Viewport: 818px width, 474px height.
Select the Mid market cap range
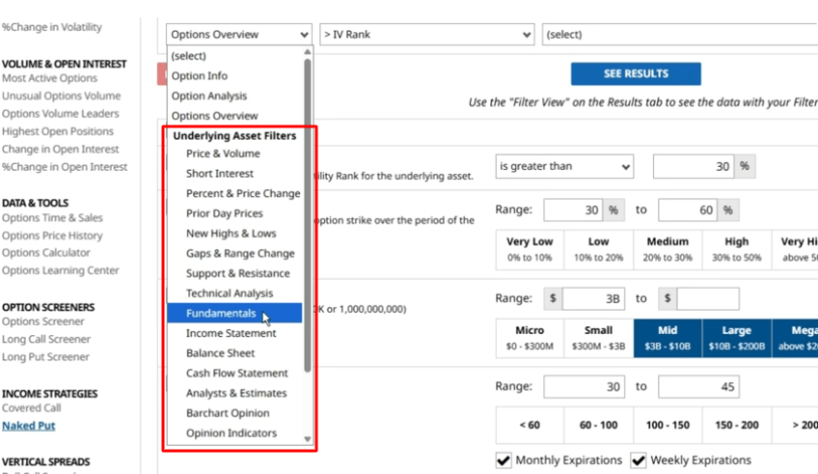668,338
